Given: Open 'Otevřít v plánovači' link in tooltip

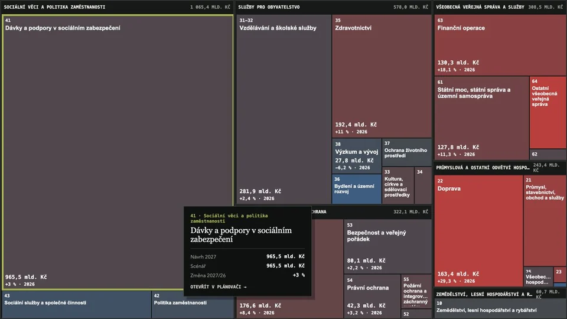Looking at the screenshot, I should [x=219, y=287].
